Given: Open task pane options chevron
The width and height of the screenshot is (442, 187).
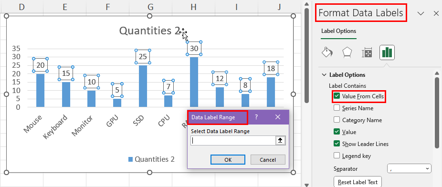Looking at the screenshot, I should pyautogui.click(x=421, y=13).
